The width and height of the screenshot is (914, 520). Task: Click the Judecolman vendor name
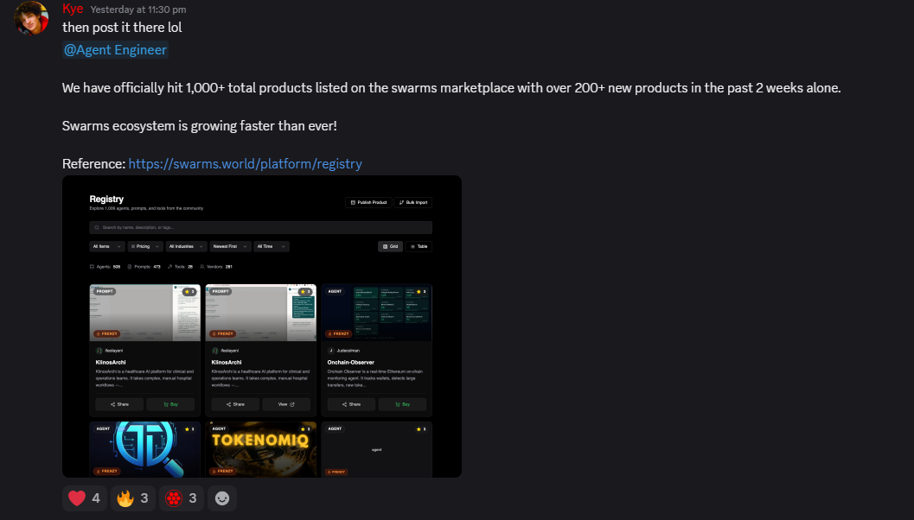348,351
